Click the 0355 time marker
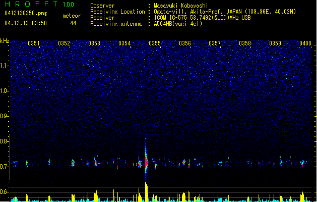The width and height of the screenshot is (317, 202). coord(155,43)
